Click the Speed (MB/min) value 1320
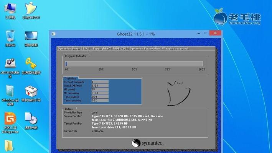 (100, 86)
